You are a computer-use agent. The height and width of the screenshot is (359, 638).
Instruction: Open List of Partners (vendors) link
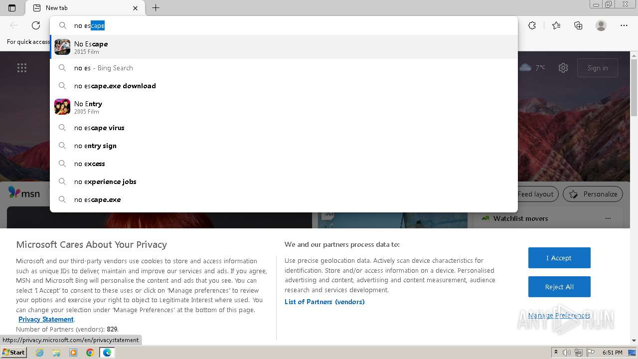click(x=324, y=302)
